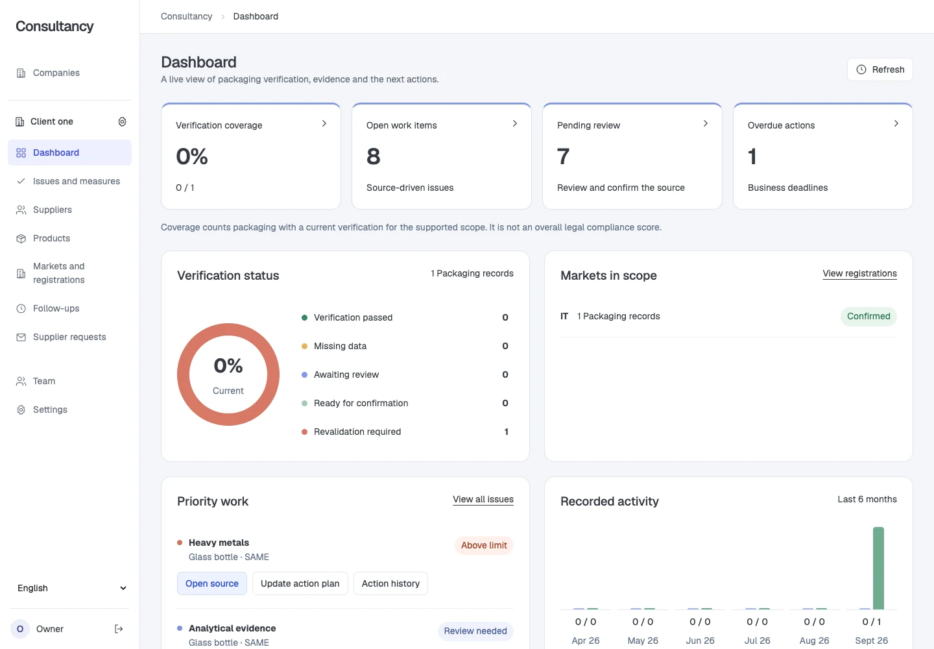Open the Client one settings gear icon

pos(122,121)
